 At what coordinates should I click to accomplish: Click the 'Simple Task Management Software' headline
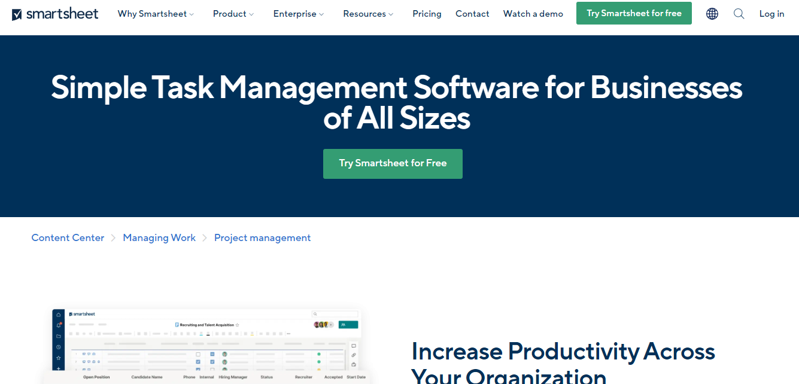pyautogui.click(x=397, y=103)
